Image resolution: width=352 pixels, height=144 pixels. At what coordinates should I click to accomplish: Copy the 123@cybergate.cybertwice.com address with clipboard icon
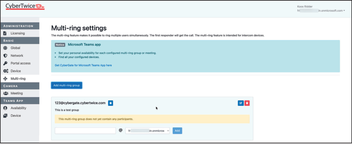click(x=110, y=103)
